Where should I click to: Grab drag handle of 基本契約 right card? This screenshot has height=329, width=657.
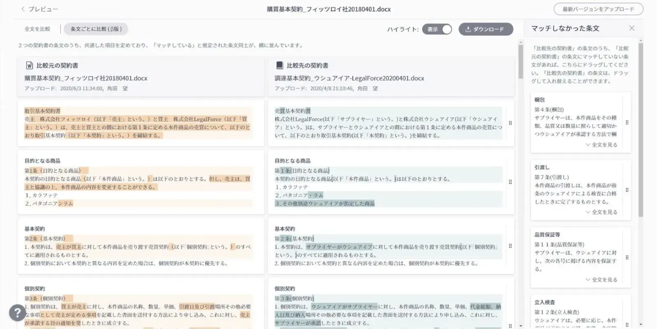510,246
